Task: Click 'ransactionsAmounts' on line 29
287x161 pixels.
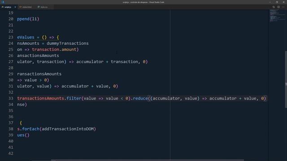Action: 39,74
